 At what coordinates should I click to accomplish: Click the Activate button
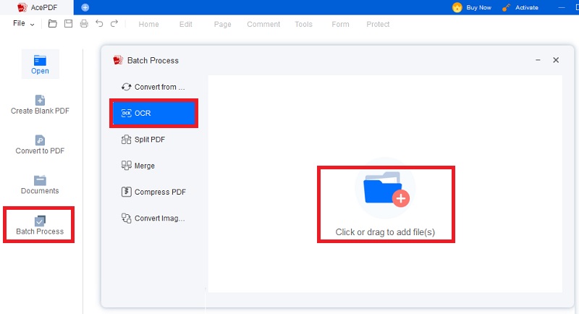(x=520, y=7)
